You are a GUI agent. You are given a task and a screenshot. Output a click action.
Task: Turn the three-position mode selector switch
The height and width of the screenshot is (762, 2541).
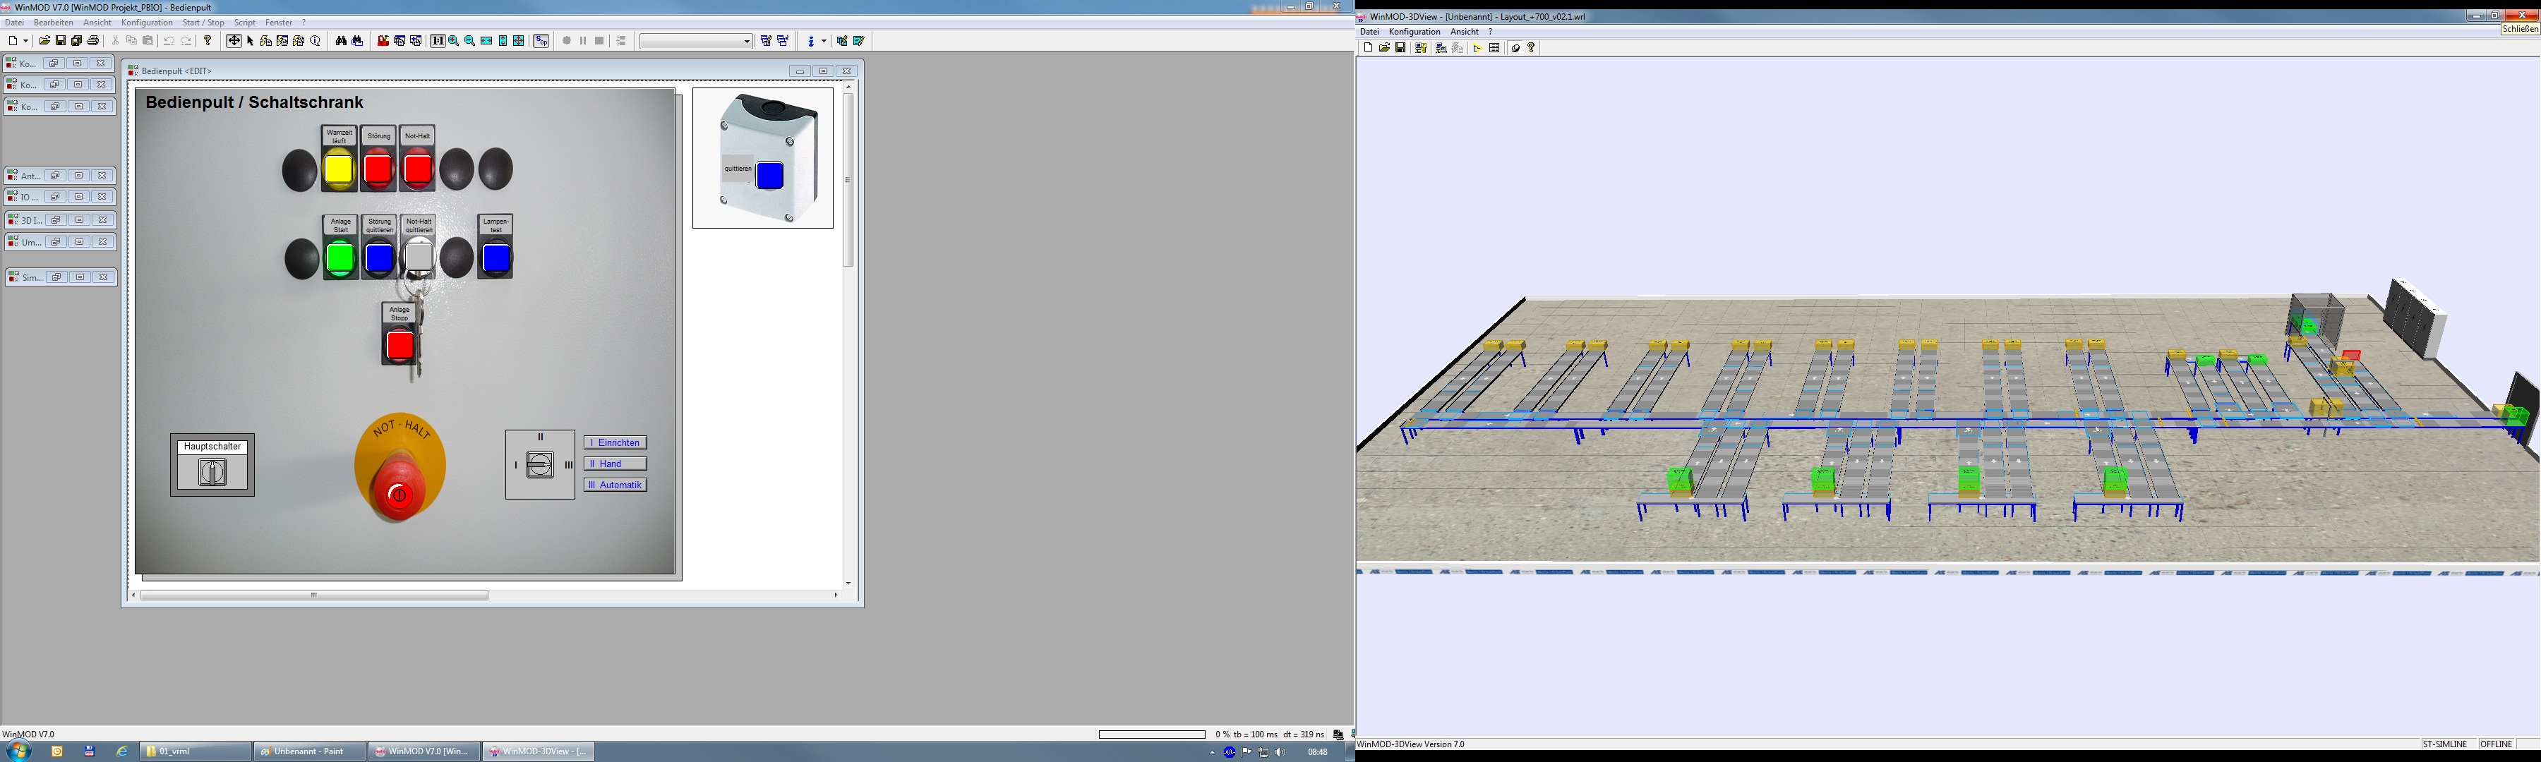[x=541, y=464]
